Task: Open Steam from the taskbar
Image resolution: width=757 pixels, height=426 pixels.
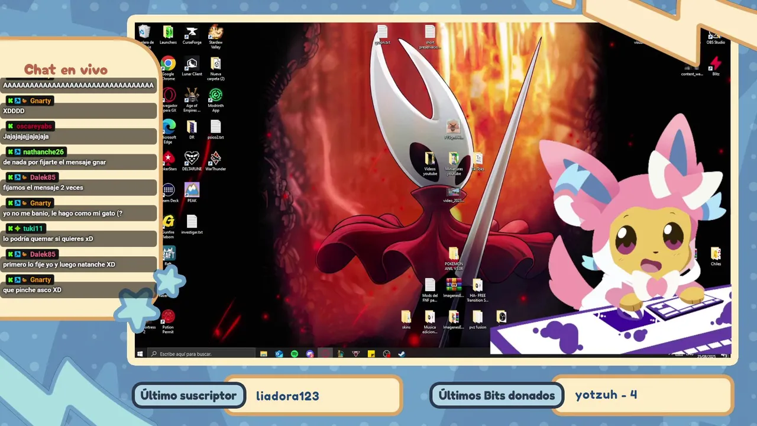Action: point(402,354)
